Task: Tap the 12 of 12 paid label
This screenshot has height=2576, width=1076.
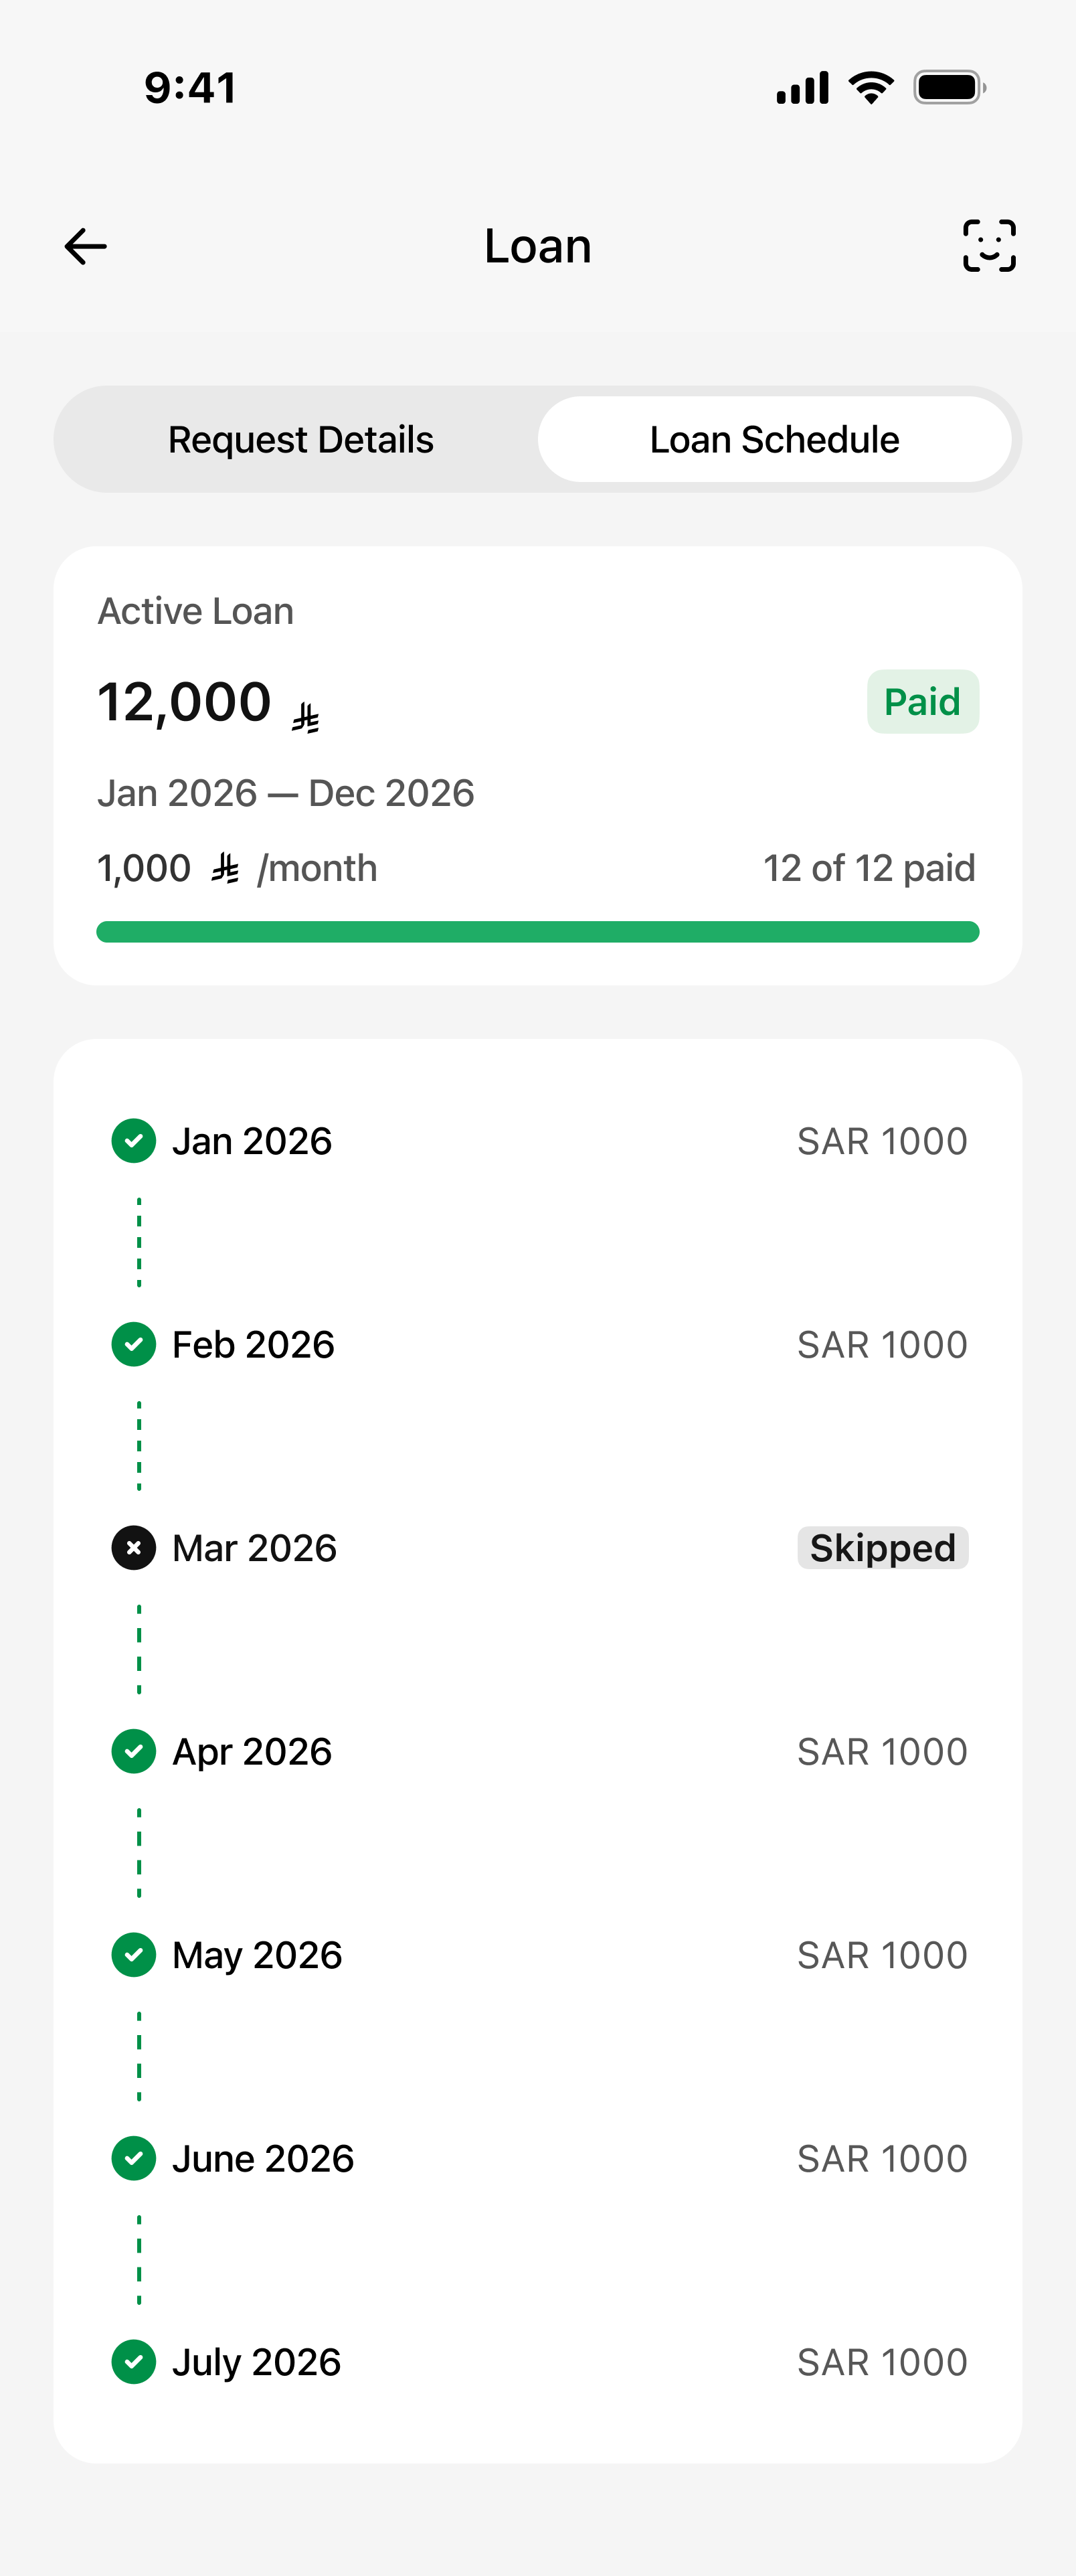Action: tap(869, 868)
